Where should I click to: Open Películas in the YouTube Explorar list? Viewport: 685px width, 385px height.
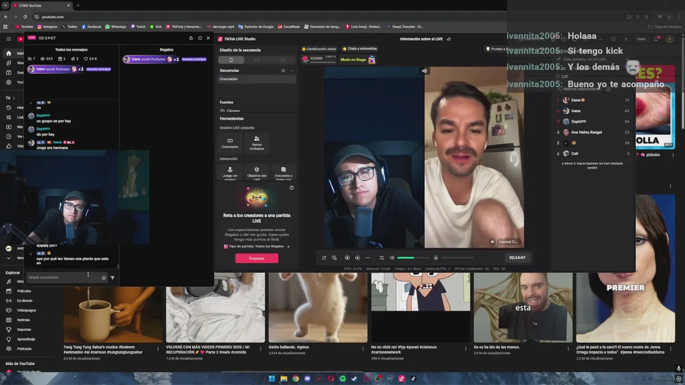click(x=24, y=291)
